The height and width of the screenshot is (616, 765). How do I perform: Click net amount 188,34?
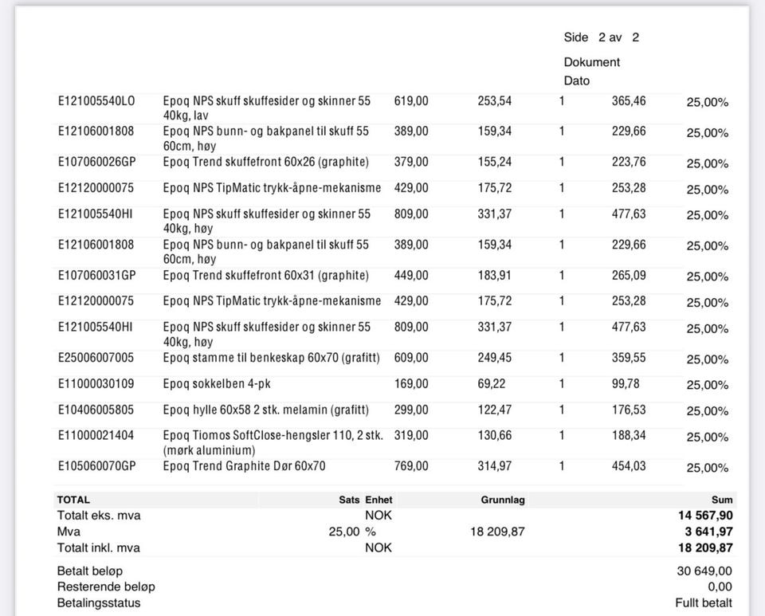point(629,435)
